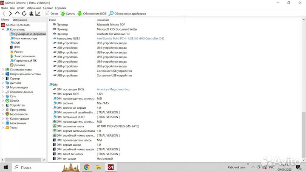306x172 pixels.
Task: Collapse the Компьютер tree node
Action: [x=3, y=29]
